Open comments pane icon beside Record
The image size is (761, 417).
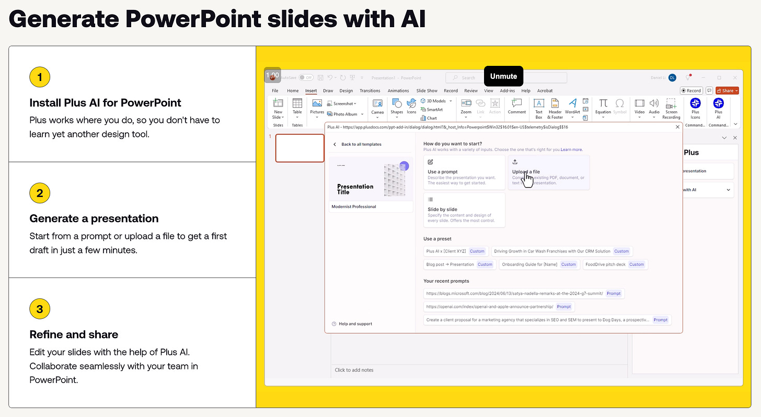coord(709,90)
